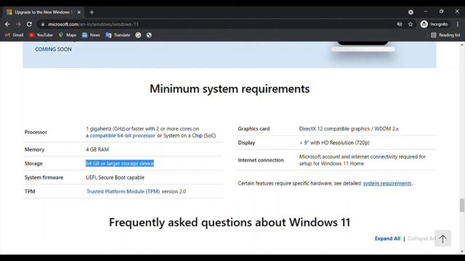Click the Display row label
The height and width of the screenshot is (261, 465).
246,143
